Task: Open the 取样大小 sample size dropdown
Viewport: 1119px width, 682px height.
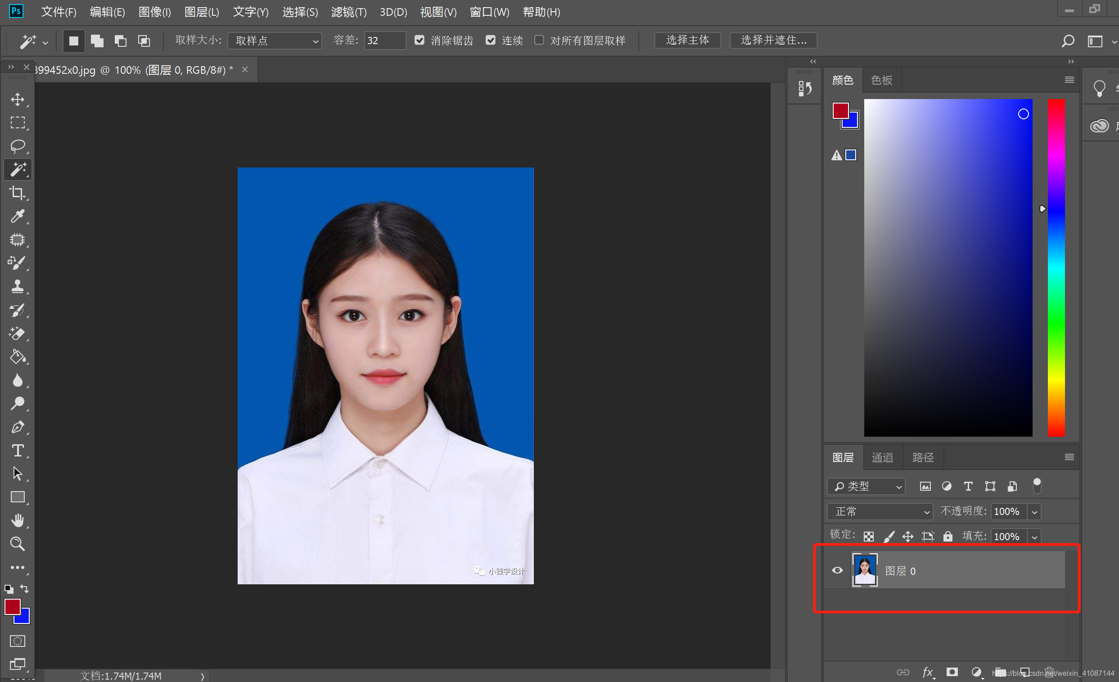Action: 275,41
